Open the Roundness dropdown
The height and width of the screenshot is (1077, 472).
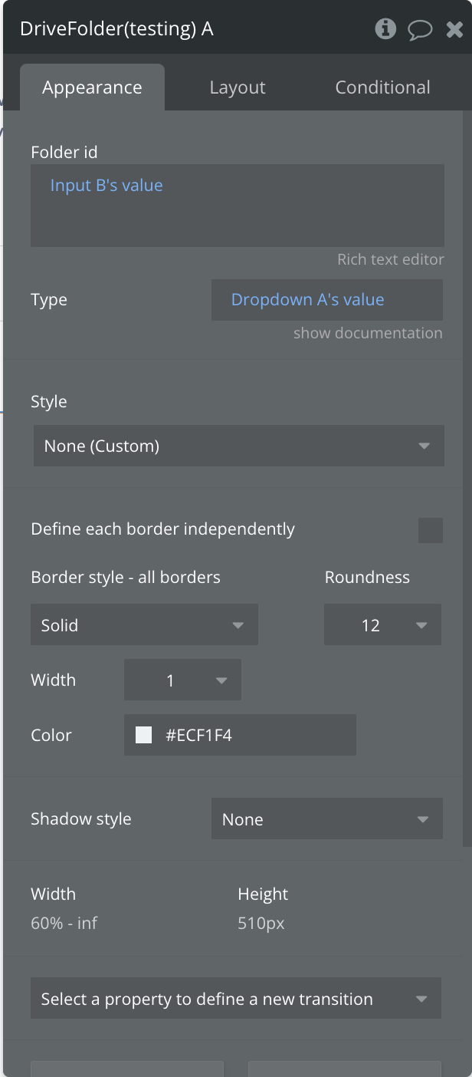tap(382, 625)
